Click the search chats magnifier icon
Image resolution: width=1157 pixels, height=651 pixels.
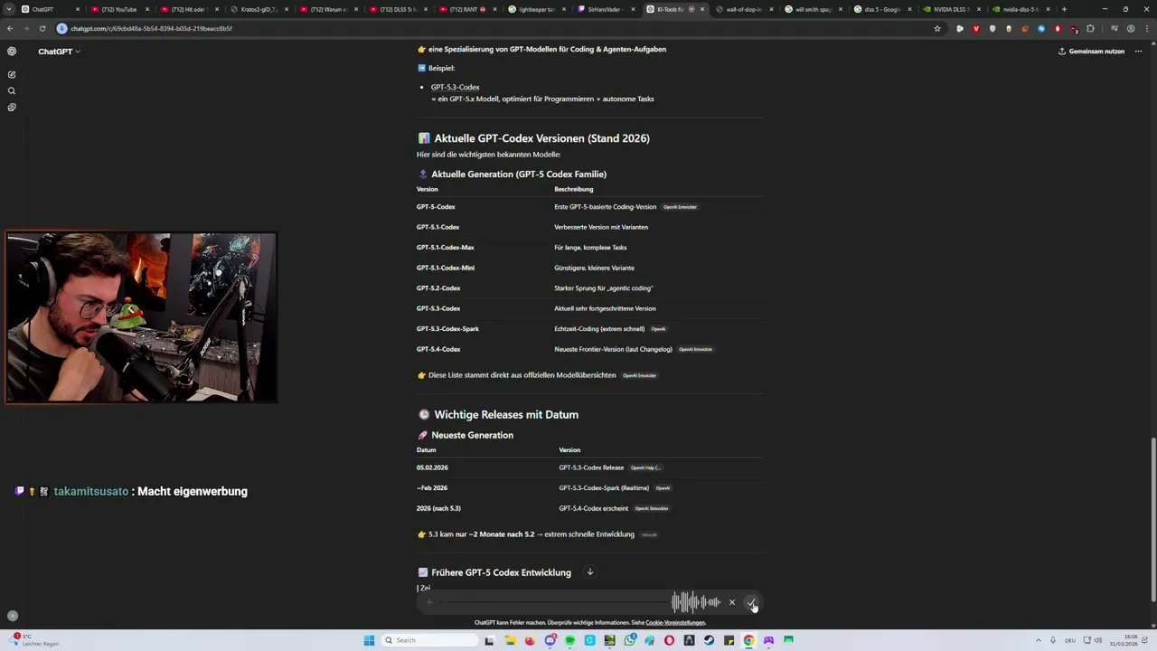tap(12, 91)
